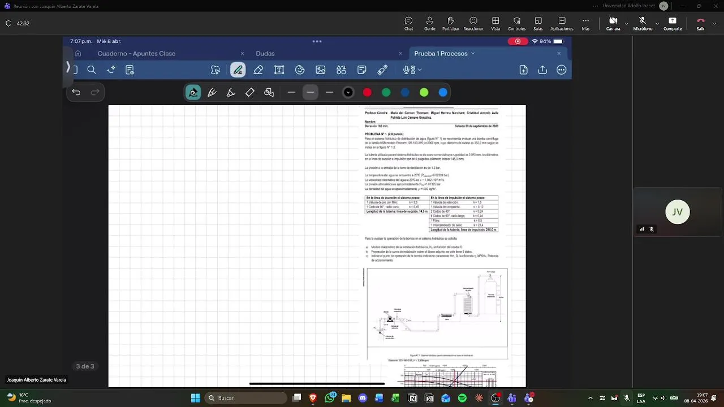Insert an image with Photo tool
Screen dimensions: 724x407
point(321,70)
